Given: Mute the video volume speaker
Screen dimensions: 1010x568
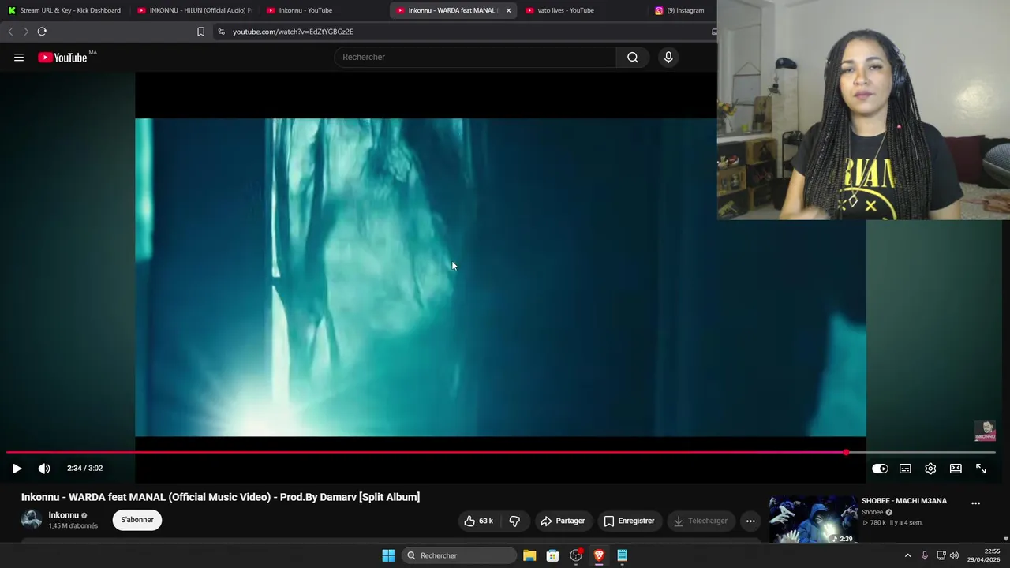Looking at the screenshot, I should click(44, 469).
